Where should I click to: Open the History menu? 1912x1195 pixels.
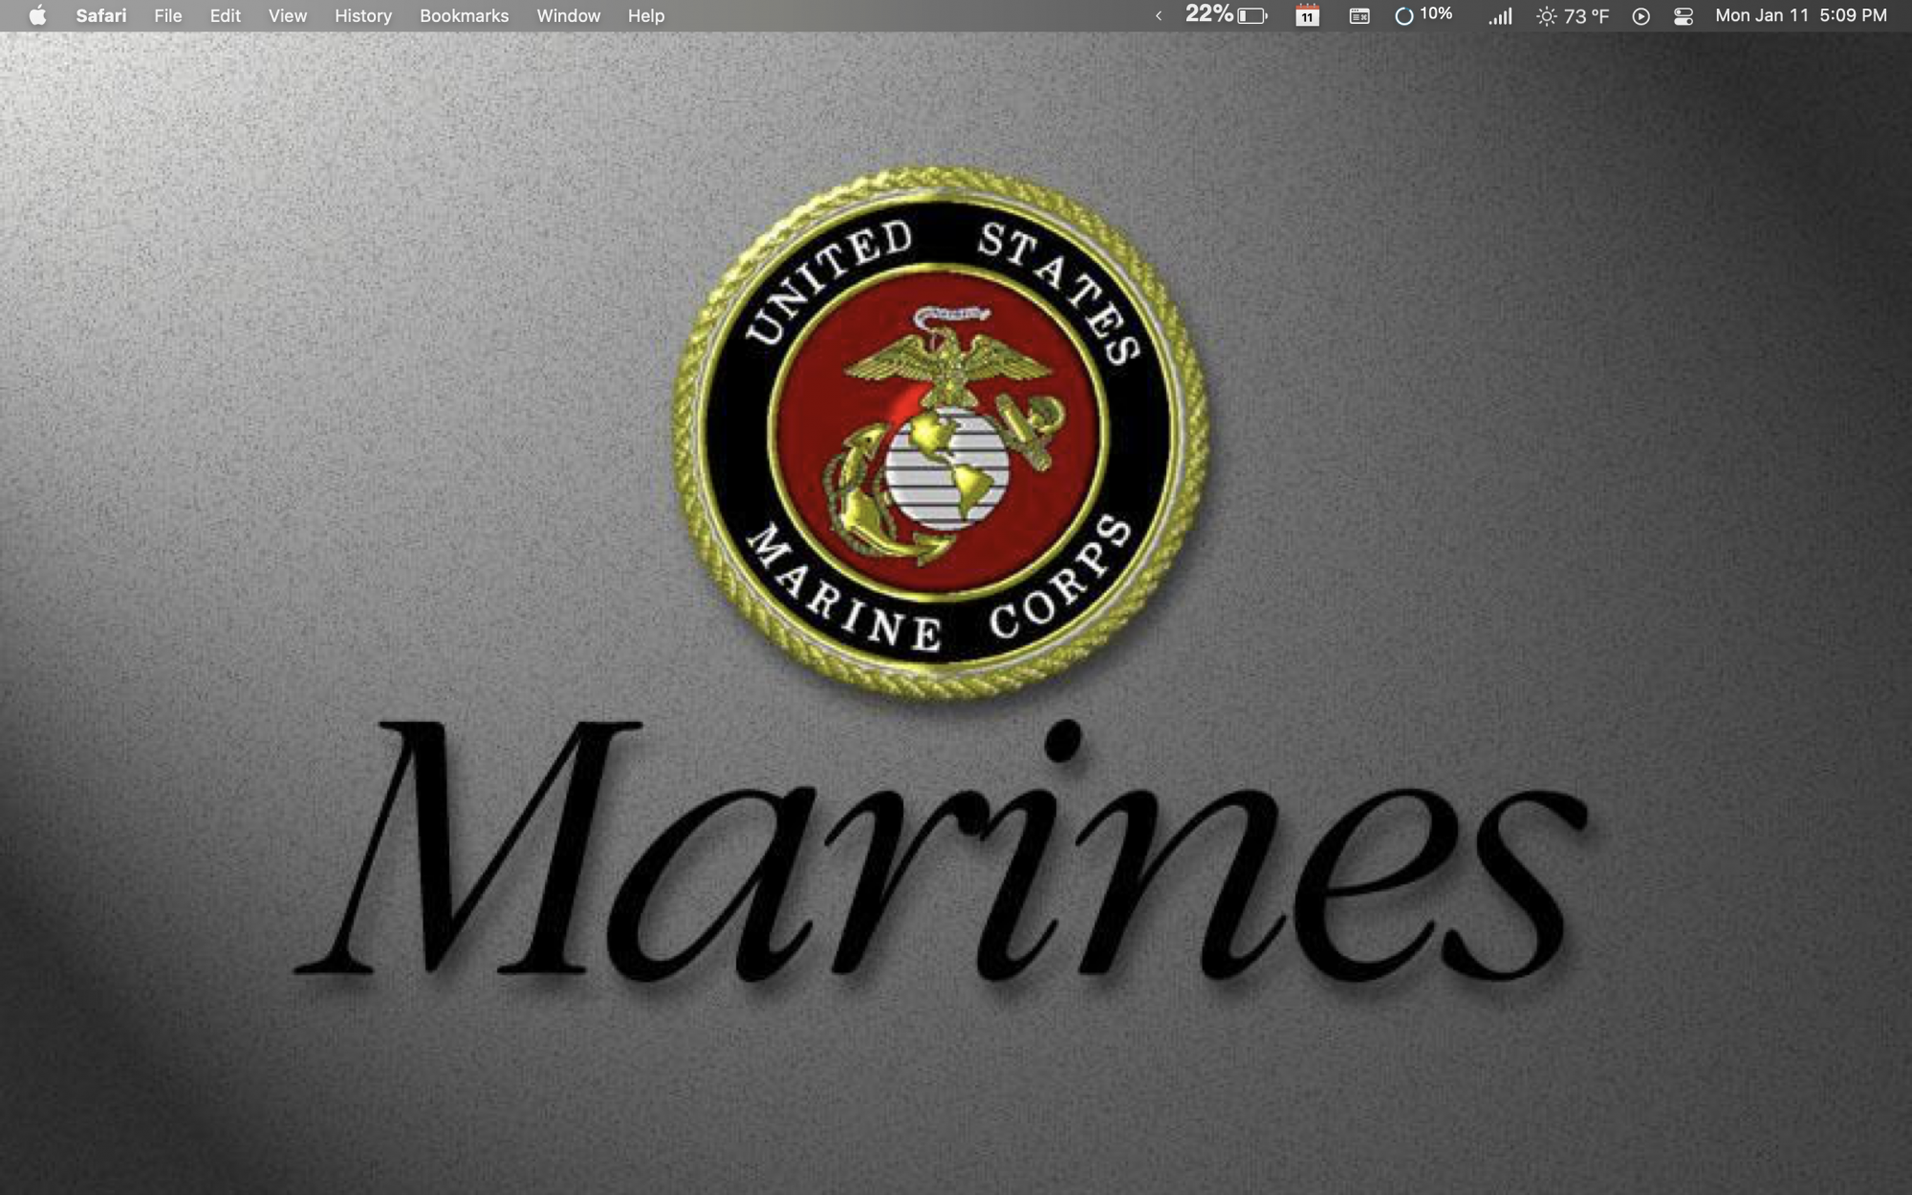[x=363, y=15]
